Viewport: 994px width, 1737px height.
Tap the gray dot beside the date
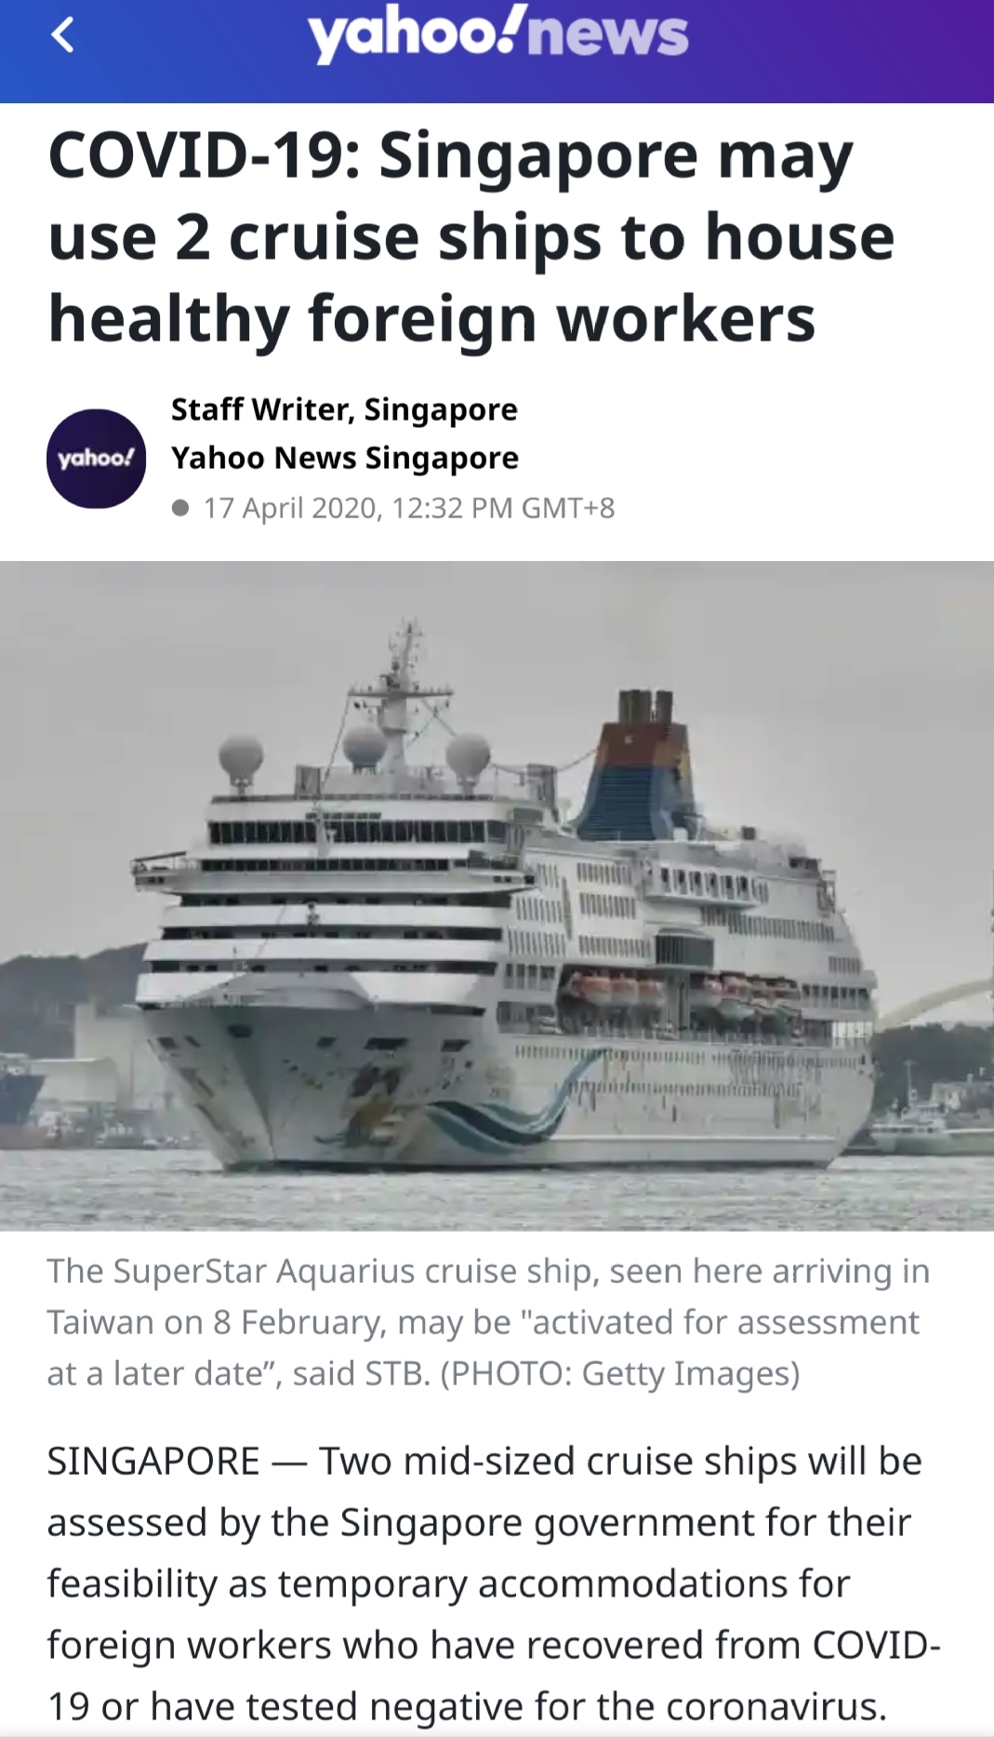tap(181, 508)
